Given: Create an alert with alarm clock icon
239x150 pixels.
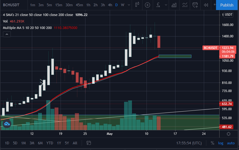Looking at the screenshot, I should 195,5.
